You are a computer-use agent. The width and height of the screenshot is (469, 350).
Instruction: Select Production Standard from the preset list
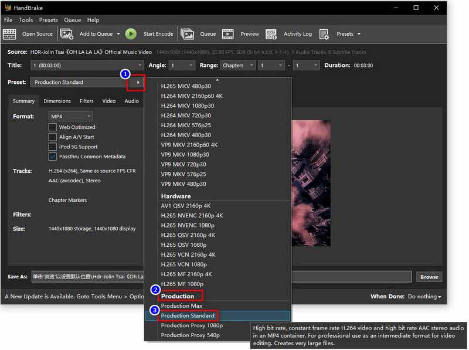point(188,314)
